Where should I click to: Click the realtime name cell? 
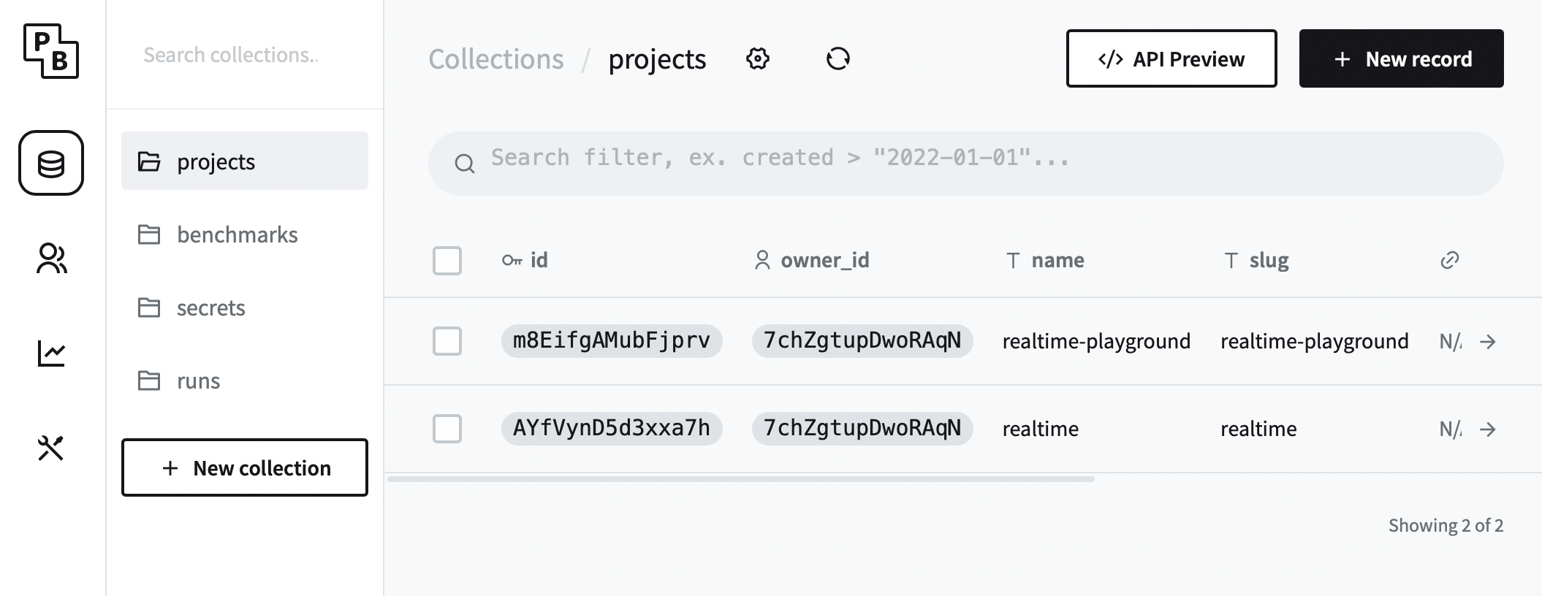click(x=1041, y=429)
